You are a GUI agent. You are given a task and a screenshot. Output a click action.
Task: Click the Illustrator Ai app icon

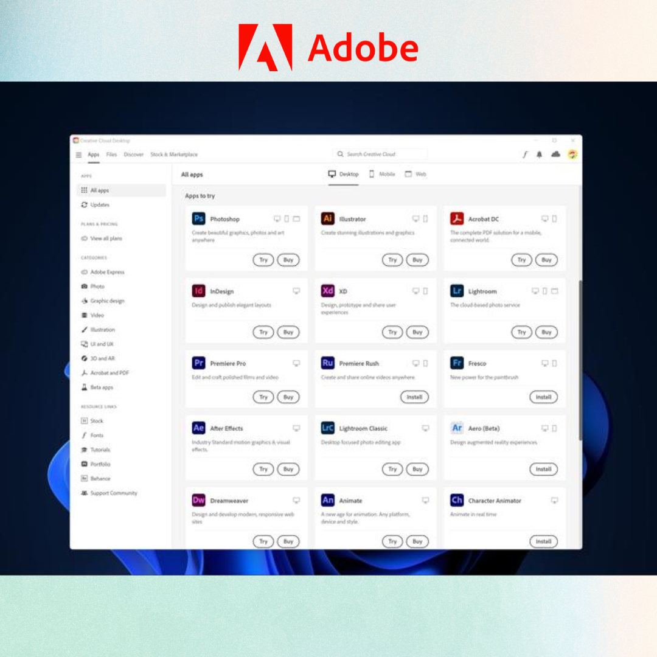click(x=328, y=219)
